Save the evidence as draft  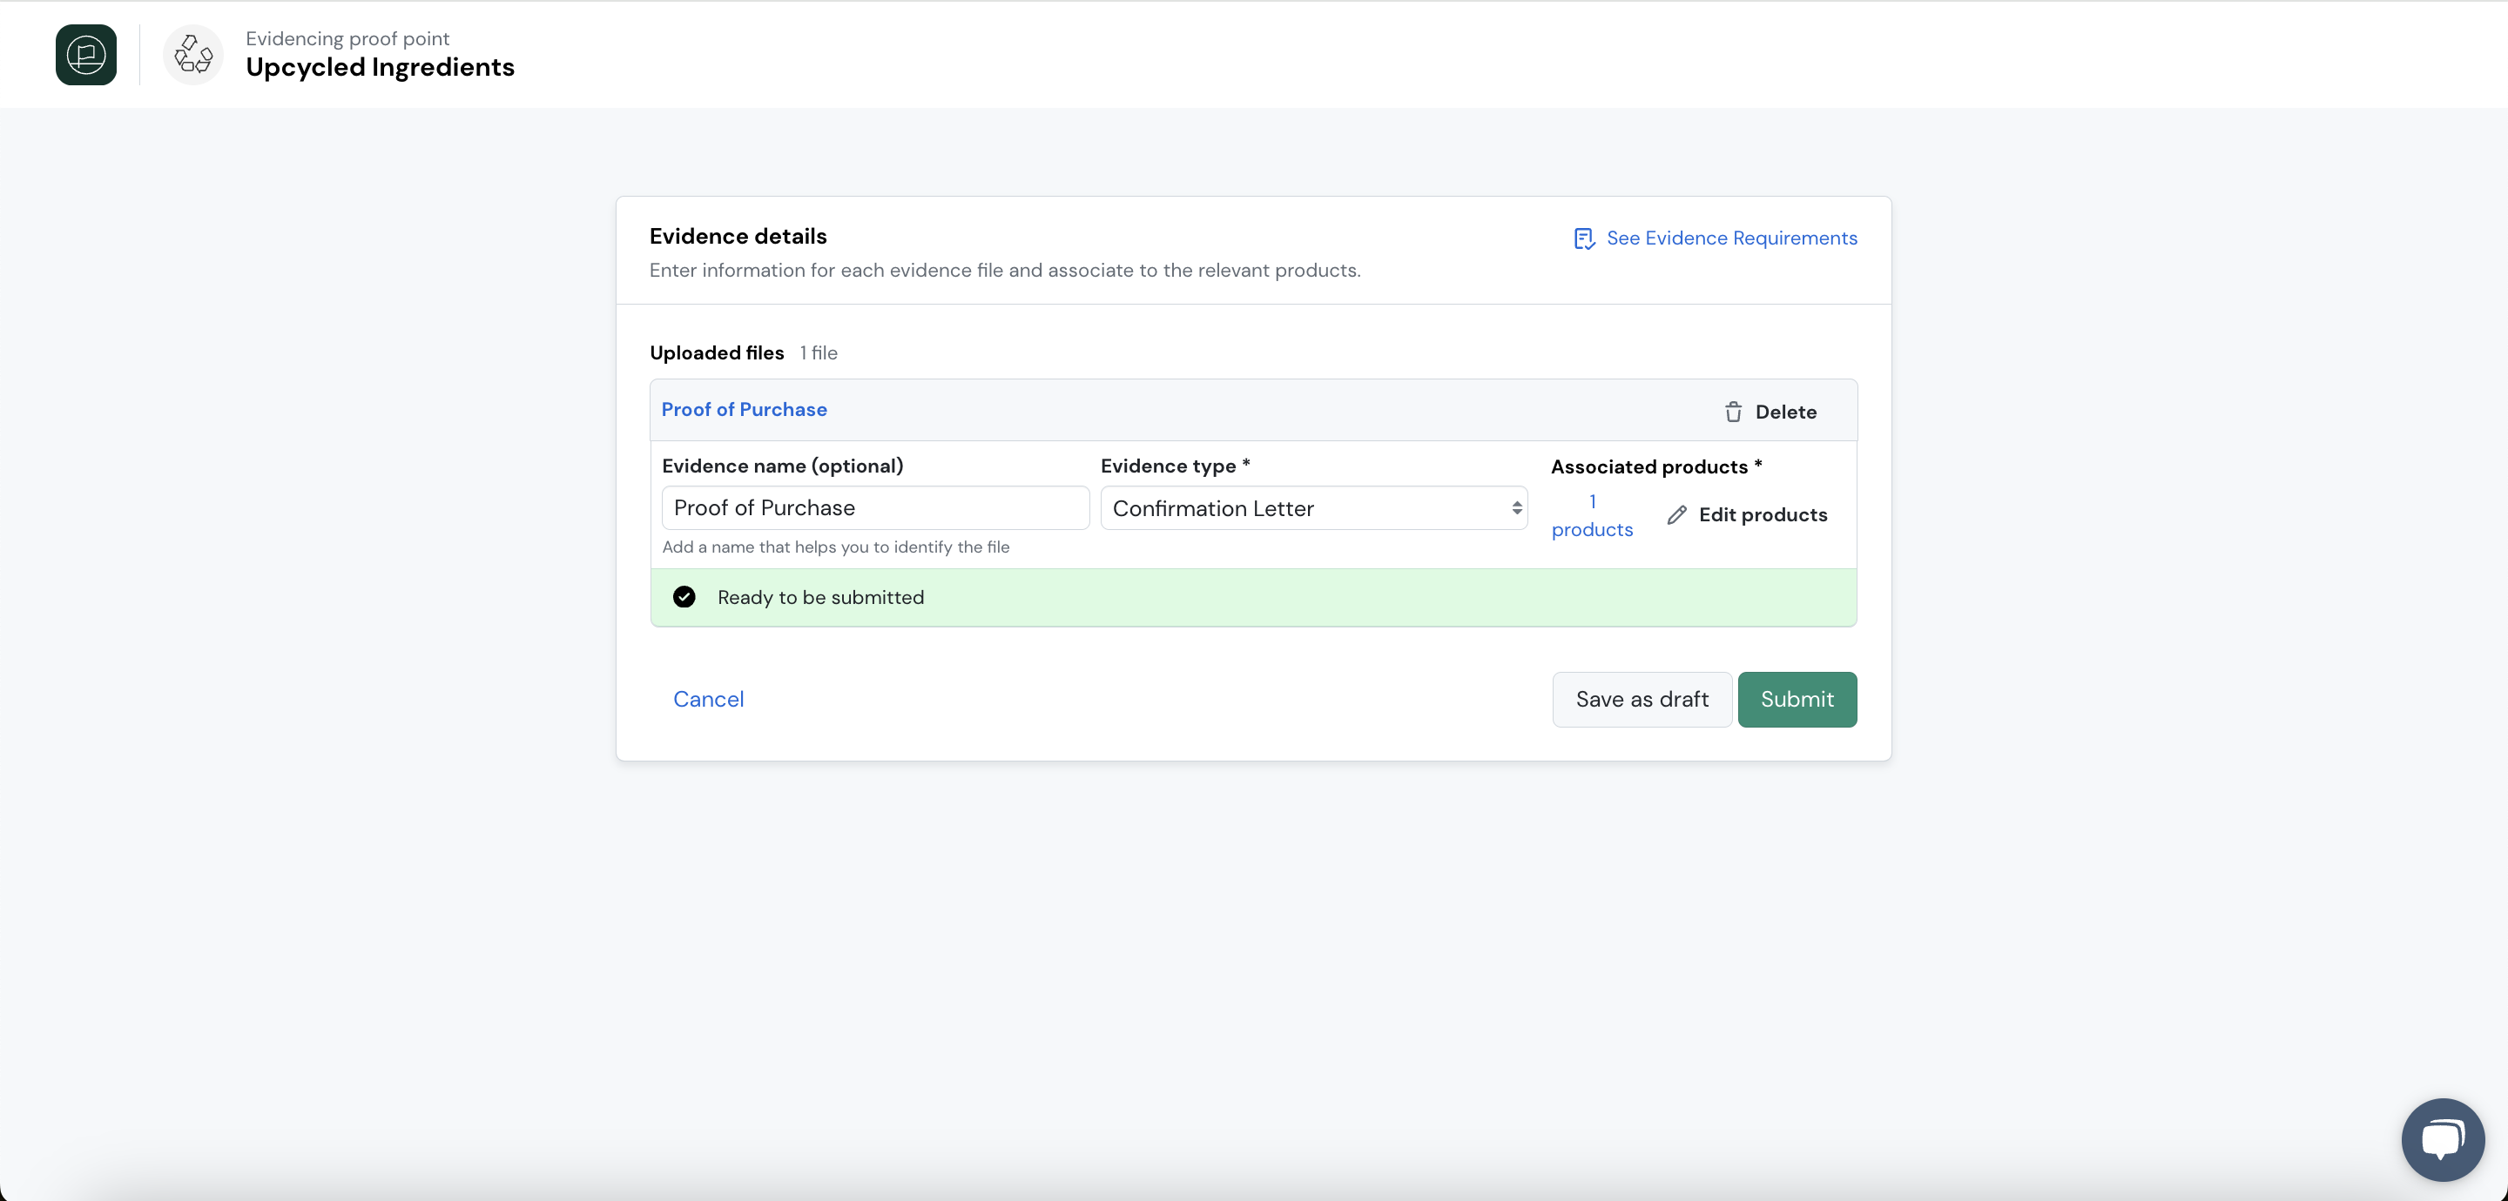click(x=1642, y=699)
